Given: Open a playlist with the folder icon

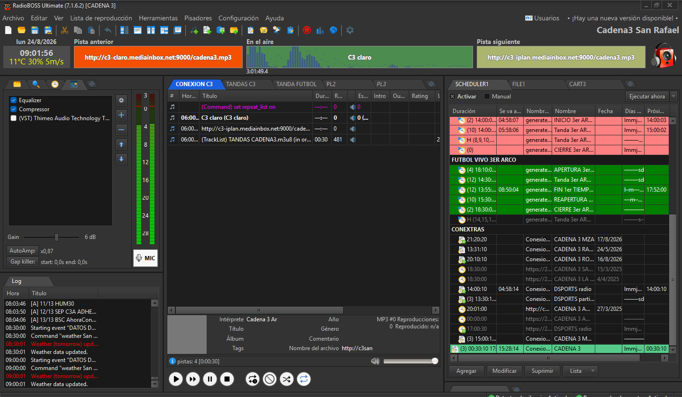Looking at the screenshot, I should 21,30.
